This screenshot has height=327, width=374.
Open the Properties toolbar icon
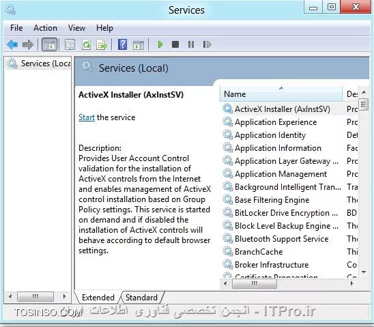(70, 44)
